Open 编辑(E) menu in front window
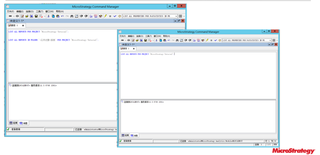The width and height of the screenshot is (320, 155). coord(131,36)
